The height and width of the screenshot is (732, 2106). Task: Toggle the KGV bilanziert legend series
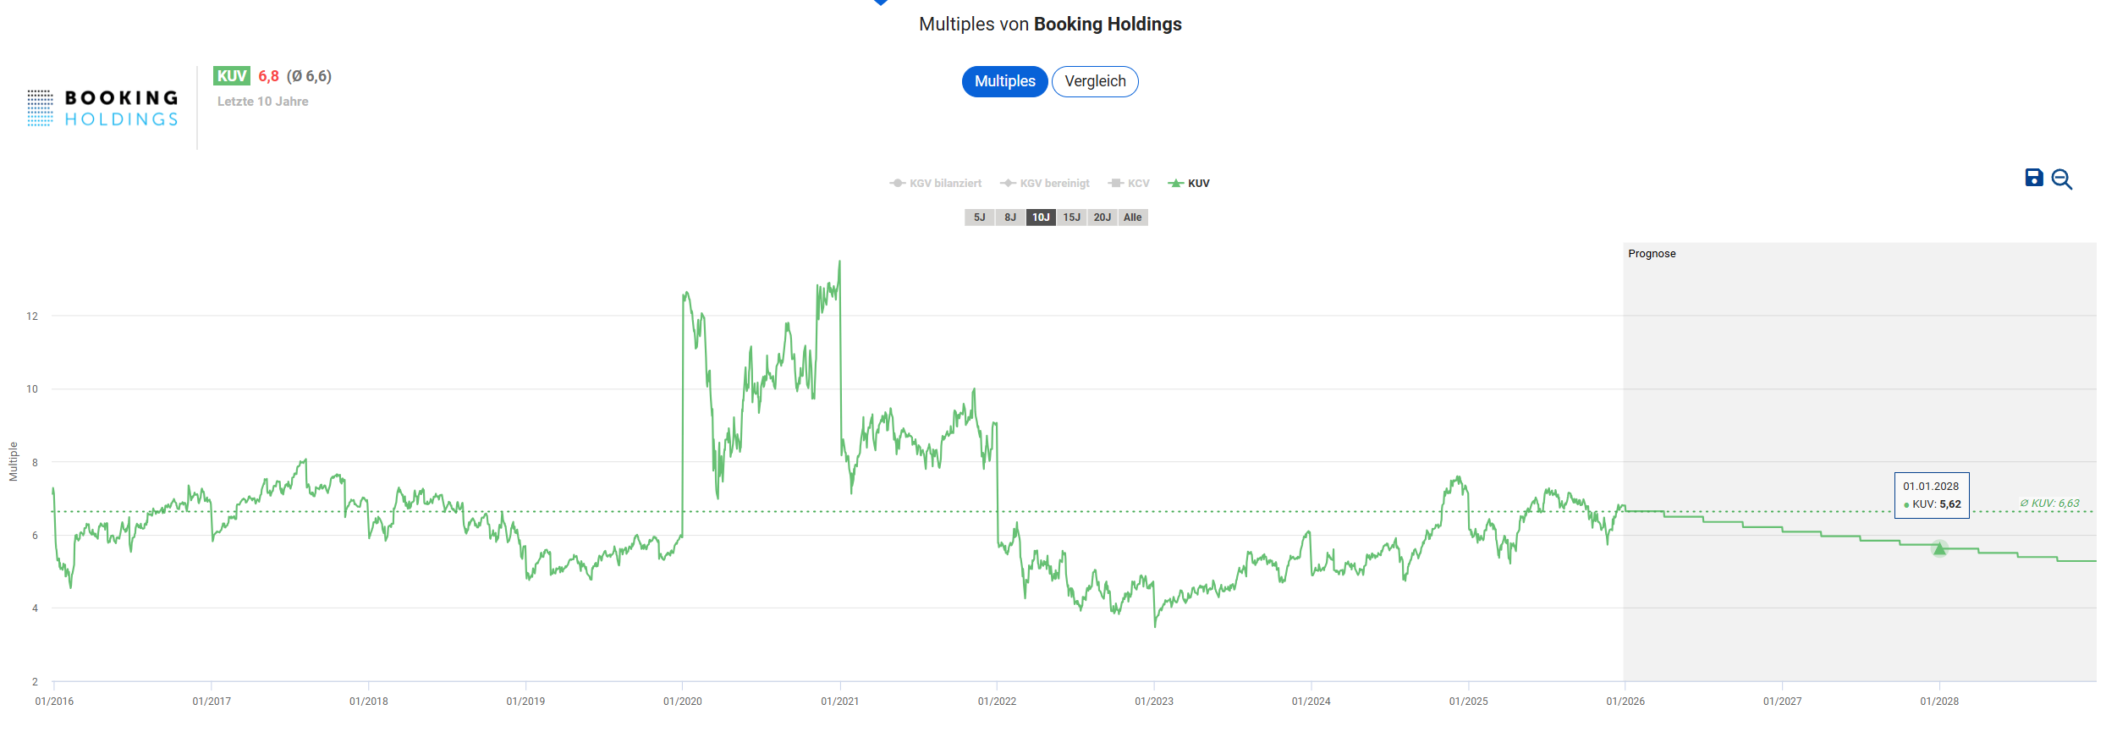[x=936, y=184]
